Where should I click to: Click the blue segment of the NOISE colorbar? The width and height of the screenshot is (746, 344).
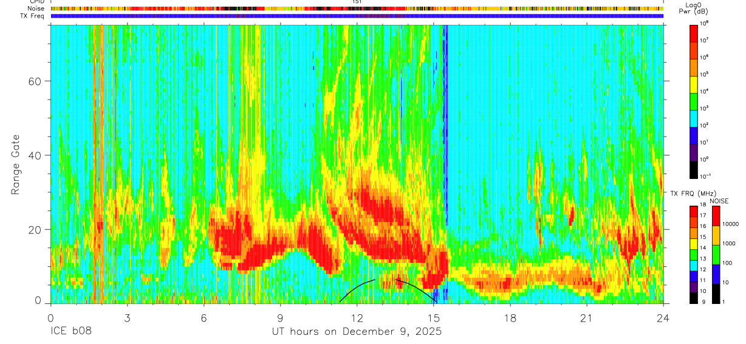pyautogui.click(x=716, y=274)
